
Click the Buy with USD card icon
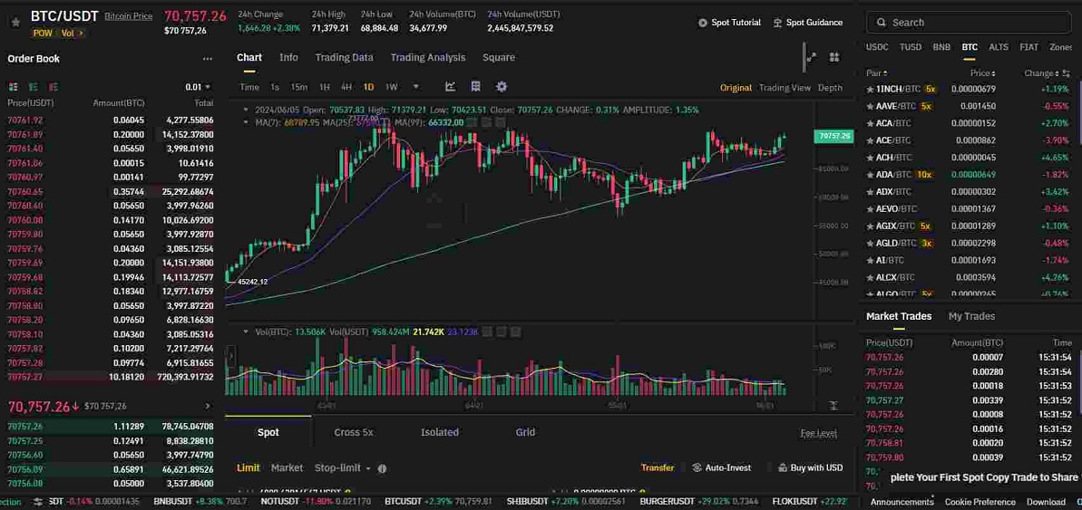point(783,468)
